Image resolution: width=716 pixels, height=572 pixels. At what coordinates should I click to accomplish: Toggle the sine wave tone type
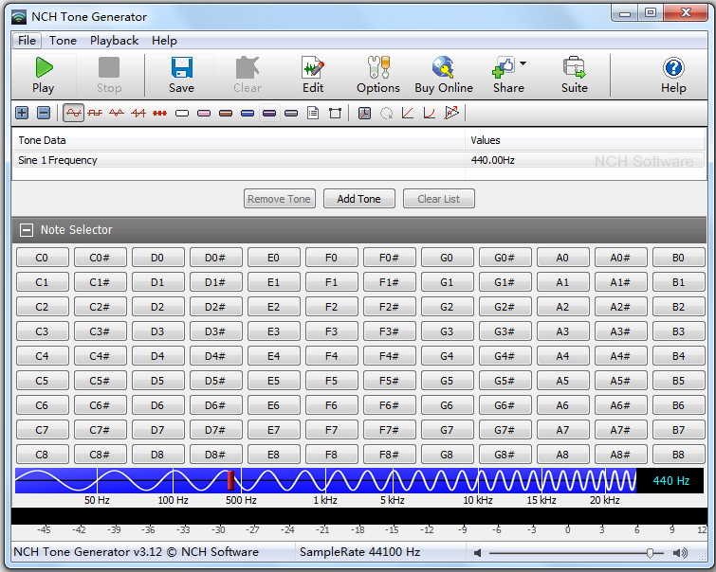(73, 114)
